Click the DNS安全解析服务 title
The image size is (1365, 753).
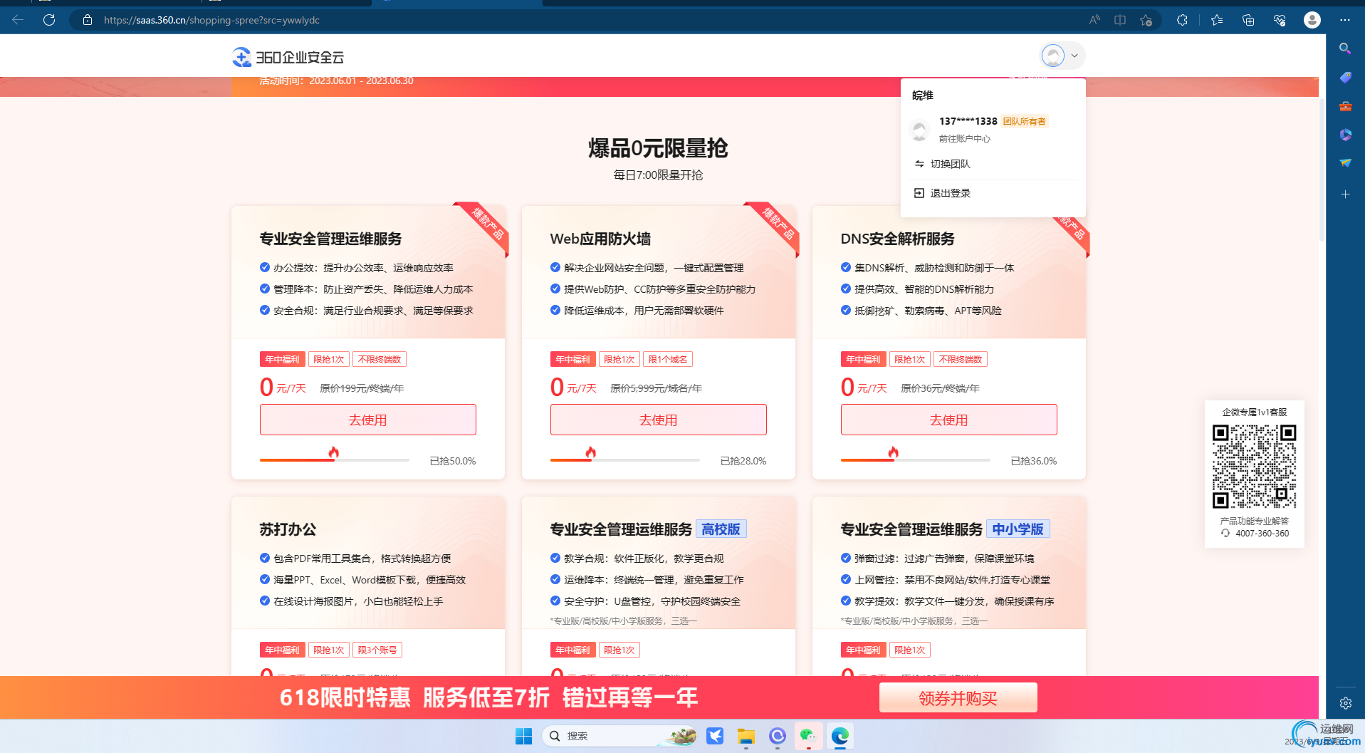tap(897, 239)
